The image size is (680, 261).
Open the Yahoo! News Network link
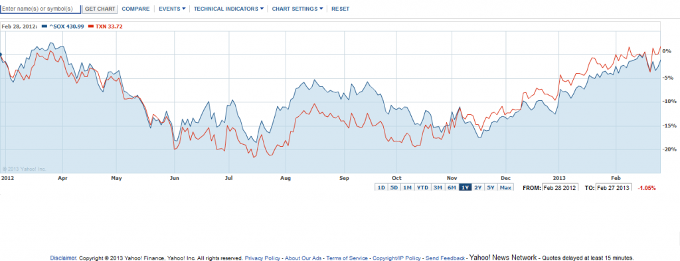[x=503, y=257]
